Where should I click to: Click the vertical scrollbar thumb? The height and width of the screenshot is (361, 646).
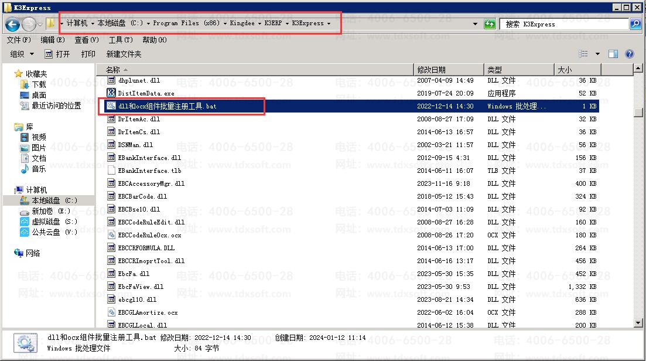coord(638,113)
